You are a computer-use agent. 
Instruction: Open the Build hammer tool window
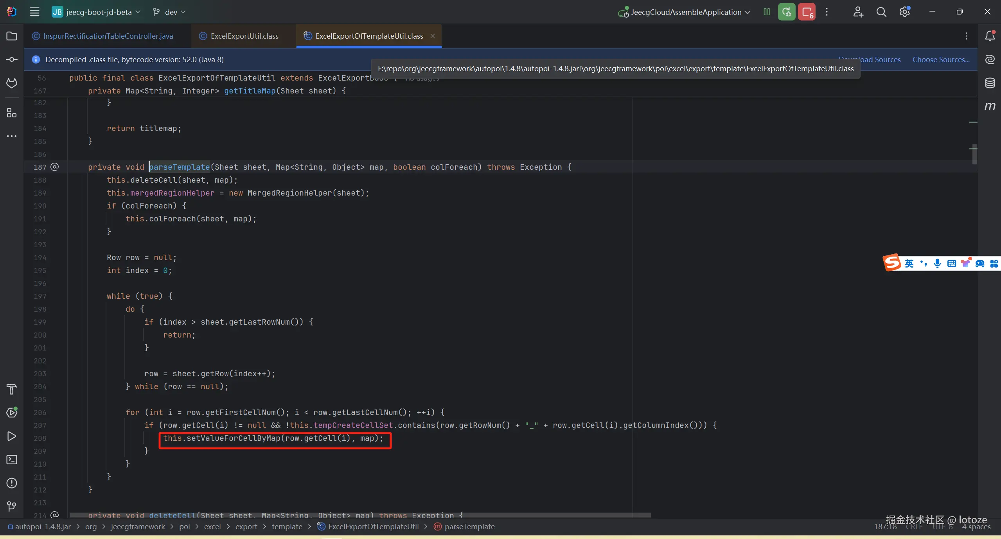coord(12,389)
